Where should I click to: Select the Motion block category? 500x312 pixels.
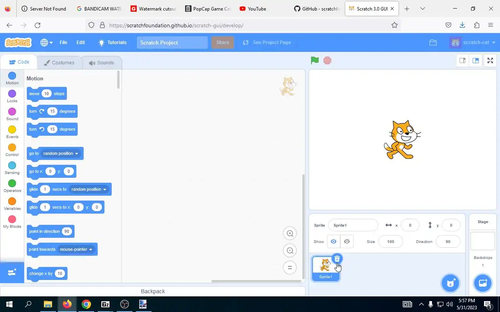tap(12, 78)
